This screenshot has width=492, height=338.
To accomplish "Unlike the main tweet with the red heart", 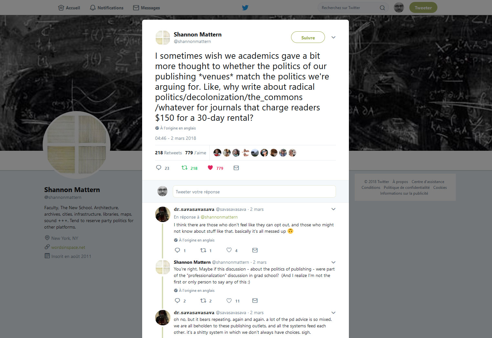I will 210,168.
